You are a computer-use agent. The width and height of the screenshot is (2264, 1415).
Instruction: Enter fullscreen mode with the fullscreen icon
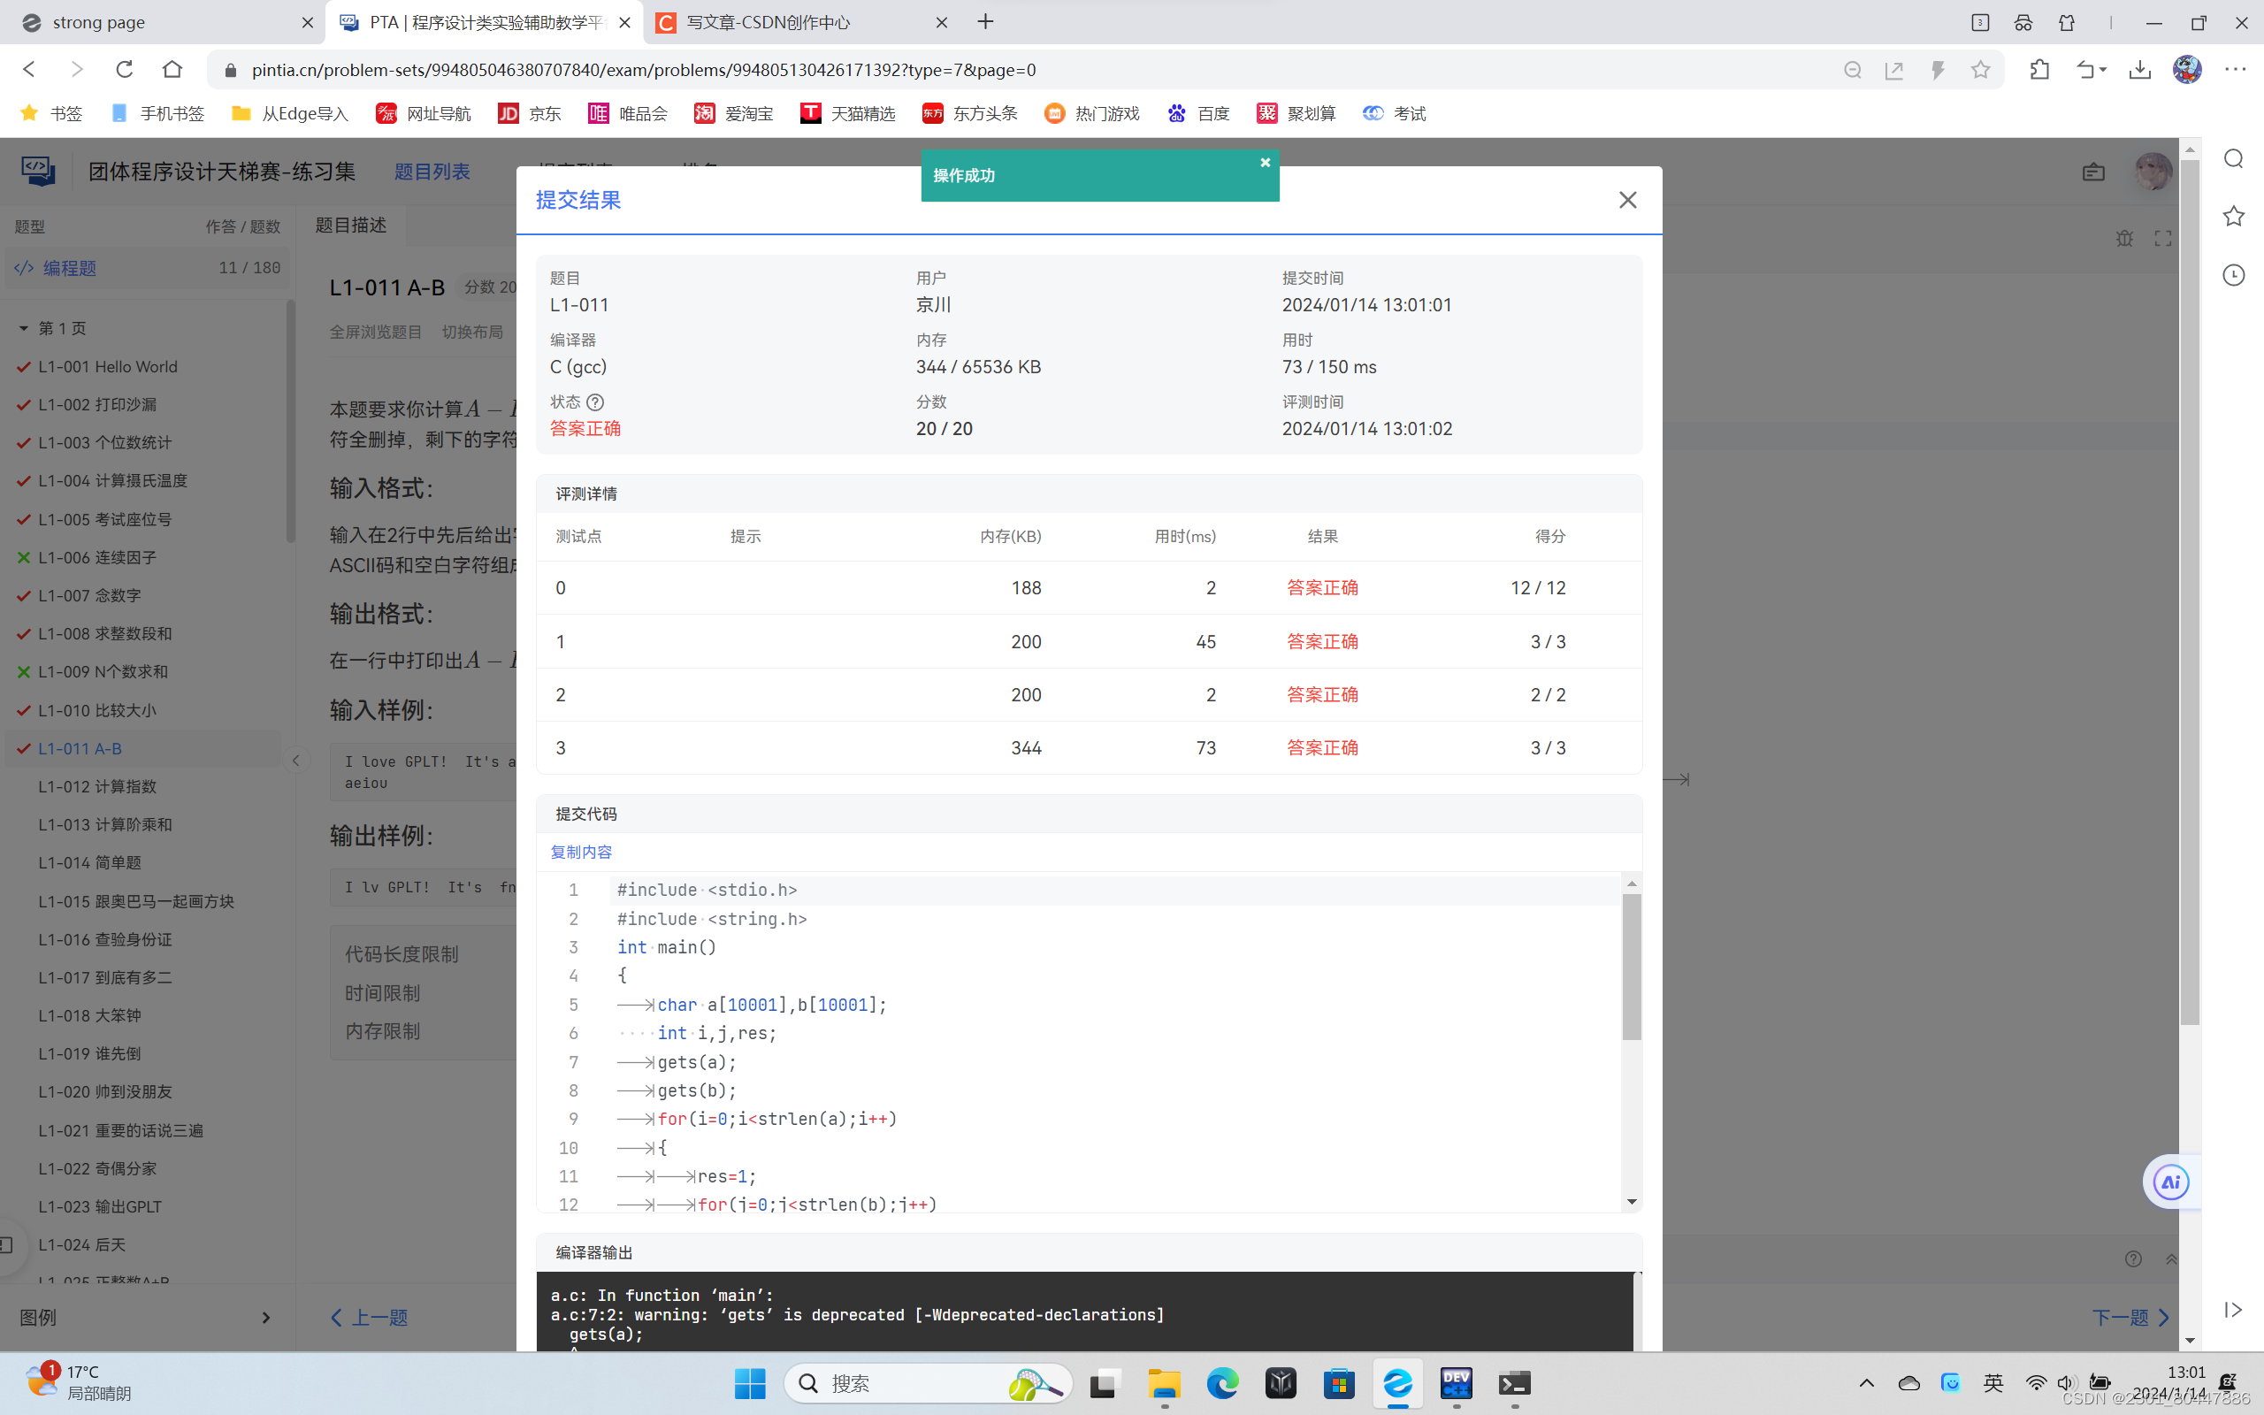click(2163, 239)
